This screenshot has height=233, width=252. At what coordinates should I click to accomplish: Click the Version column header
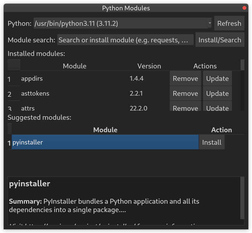coord(149,66)
